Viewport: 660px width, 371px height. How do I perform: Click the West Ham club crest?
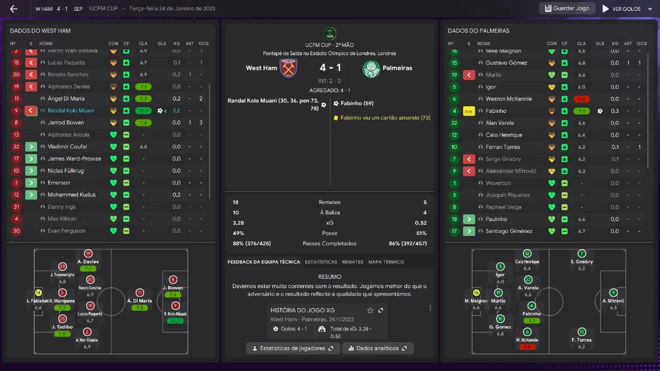click(x=288, y=68)
